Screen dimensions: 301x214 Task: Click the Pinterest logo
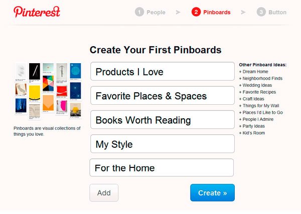click(37, 12)
